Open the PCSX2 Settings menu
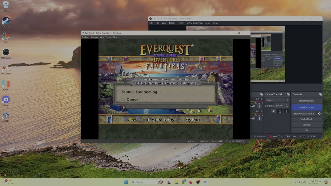Image resolution: width=331 pixels, height=186 pixels. [94, 37]
